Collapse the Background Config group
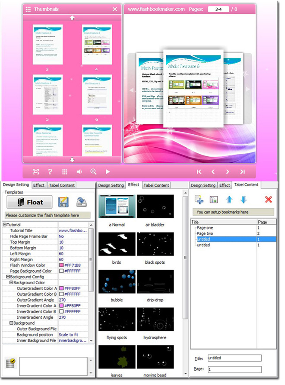This screenshot has width=285, height=385. click(x=8, y=277)
